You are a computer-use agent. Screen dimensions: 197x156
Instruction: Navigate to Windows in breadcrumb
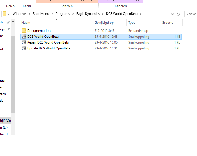coord(19,14)
